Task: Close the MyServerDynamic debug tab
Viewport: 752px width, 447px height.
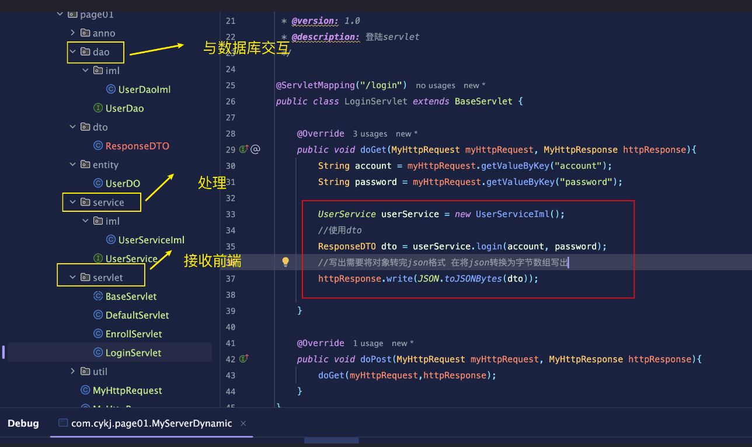Action: click(x=243, y=423)
